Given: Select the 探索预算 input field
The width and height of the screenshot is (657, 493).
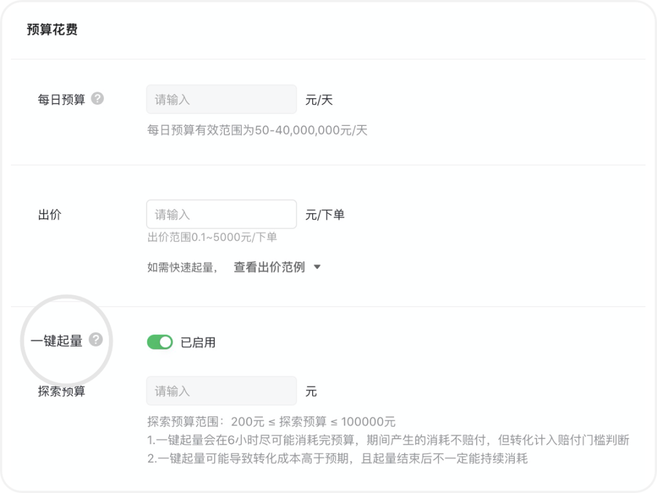Looking at the screenshot, I should point(221,391).
